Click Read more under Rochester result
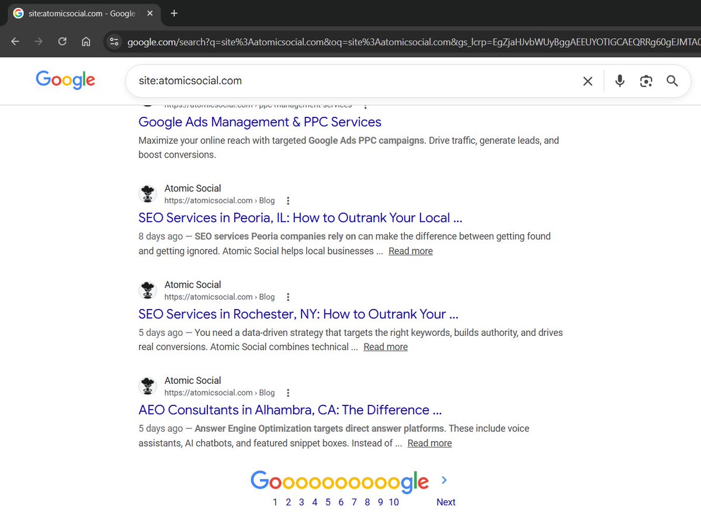 386,347
